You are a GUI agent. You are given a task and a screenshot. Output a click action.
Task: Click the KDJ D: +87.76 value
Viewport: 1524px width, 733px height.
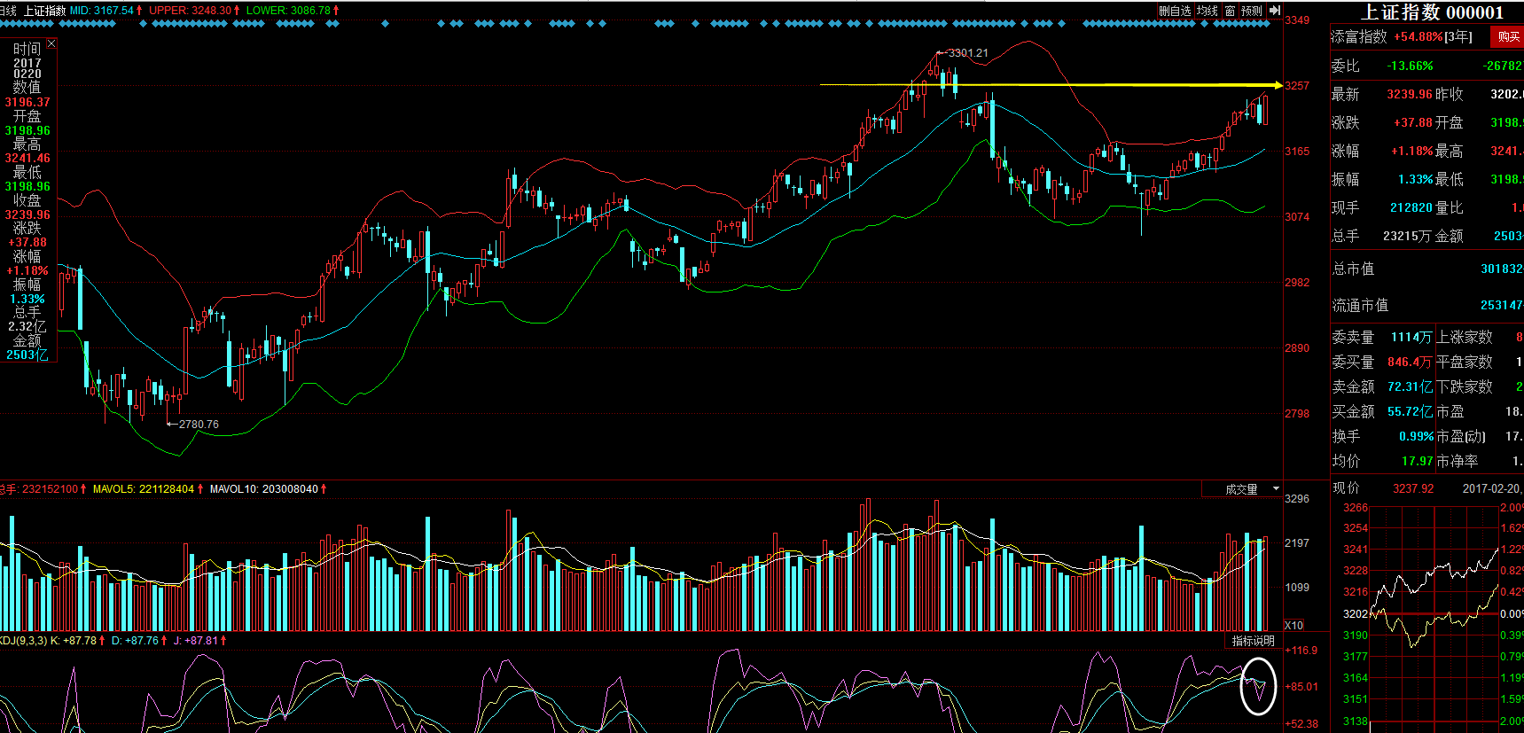pyautogui.click(x=140, y=640)
